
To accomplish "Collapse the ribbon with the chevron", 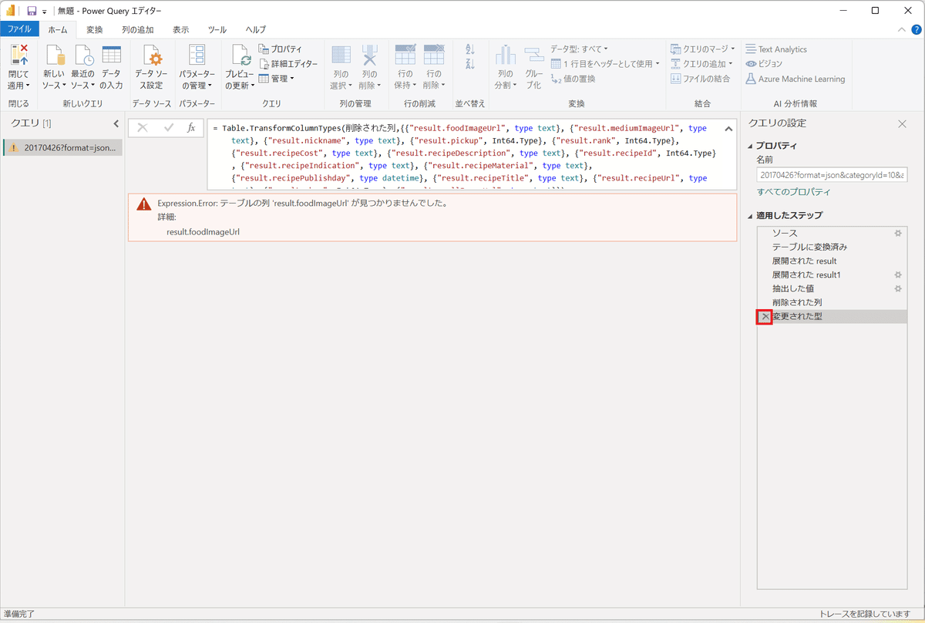I will click(x=903, y=30).
